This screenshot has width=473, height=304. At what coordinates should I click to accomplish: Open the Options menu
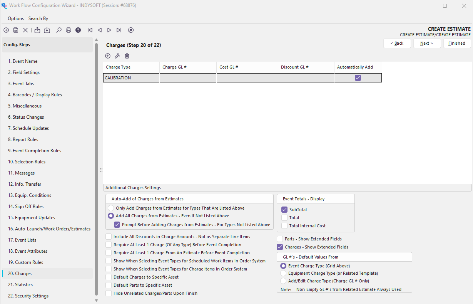[x=16, y=18]
